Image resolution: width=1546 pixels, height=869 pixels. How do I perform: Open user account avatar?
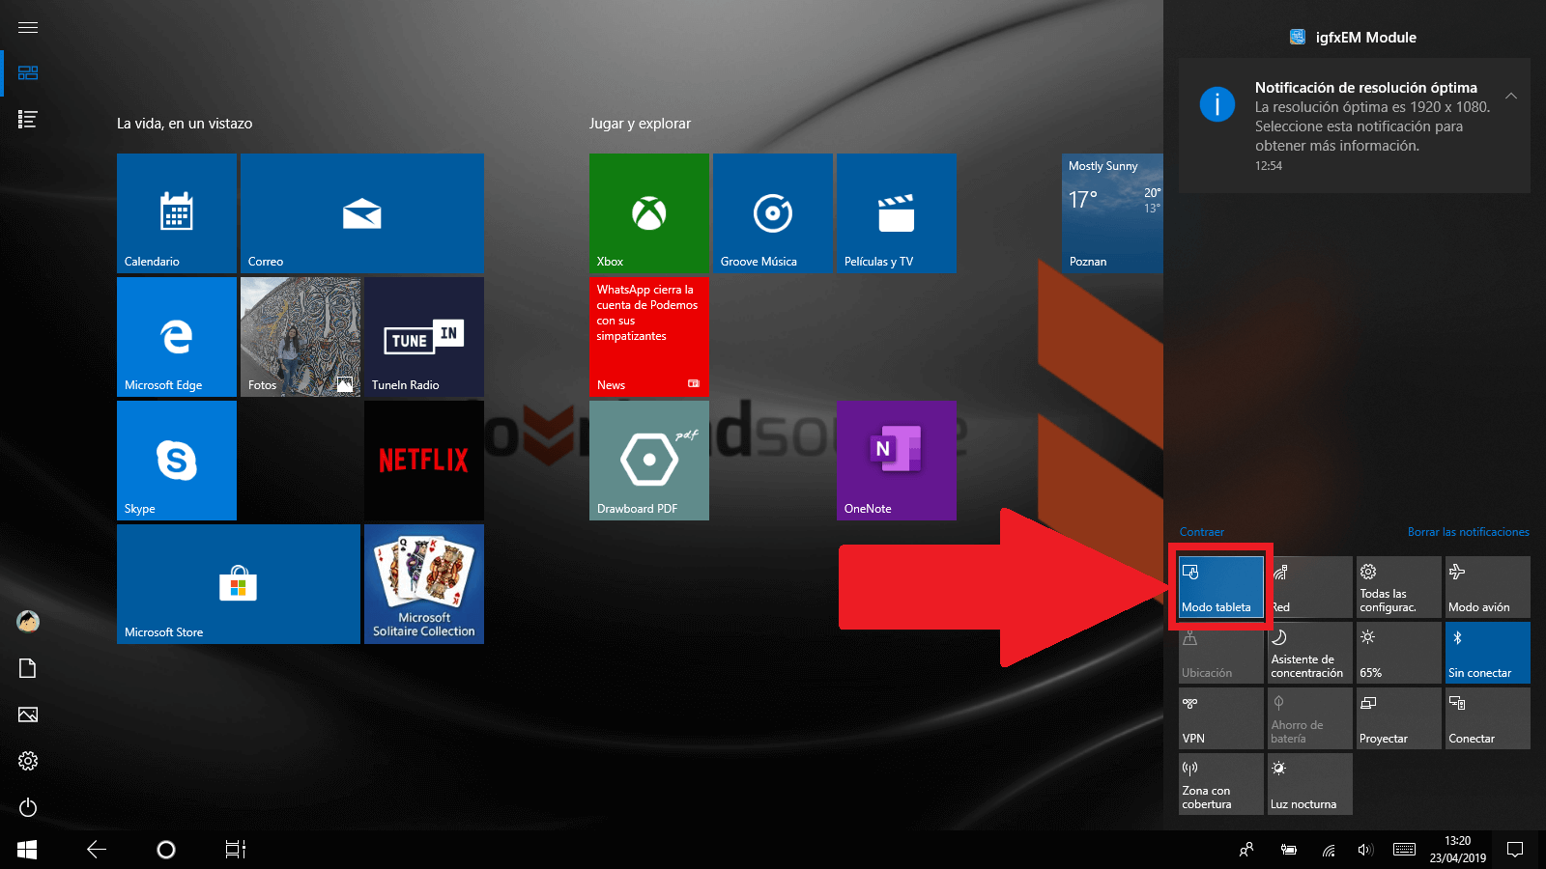[x=28, y=622]
